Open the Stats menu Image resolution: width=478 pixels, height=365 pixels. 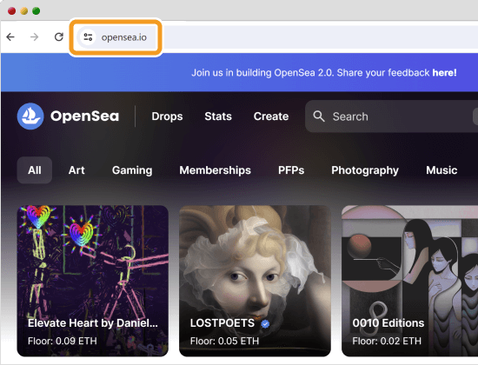(x=218, y=116)
